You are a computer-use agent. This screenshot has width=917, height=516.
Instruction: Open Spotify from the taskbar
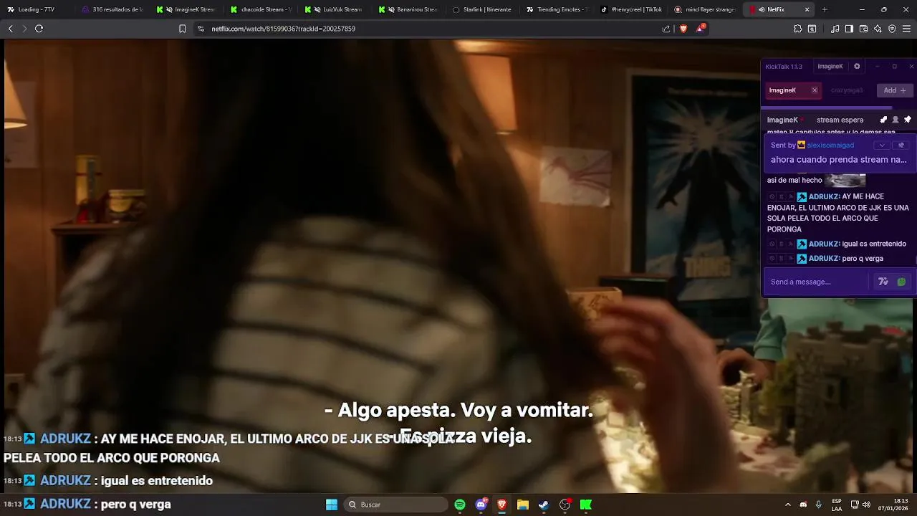pyautogui.click(x=460, y=505)
